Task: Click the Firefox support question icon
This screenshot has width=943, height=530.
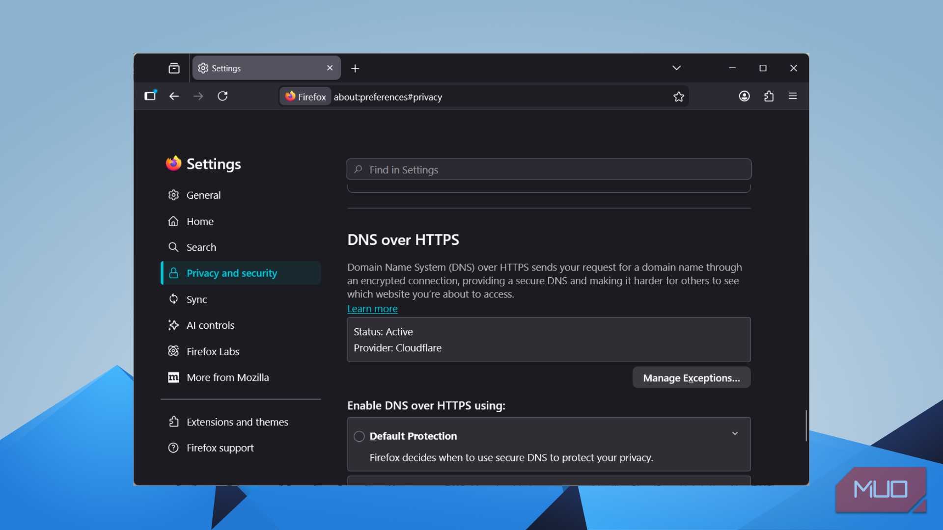Action: coord(173,448)
